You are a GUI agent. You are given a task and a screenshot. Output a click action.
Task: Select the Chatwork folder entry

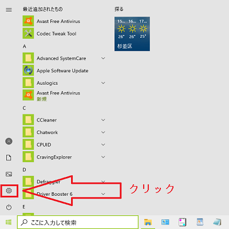(65, 132)
